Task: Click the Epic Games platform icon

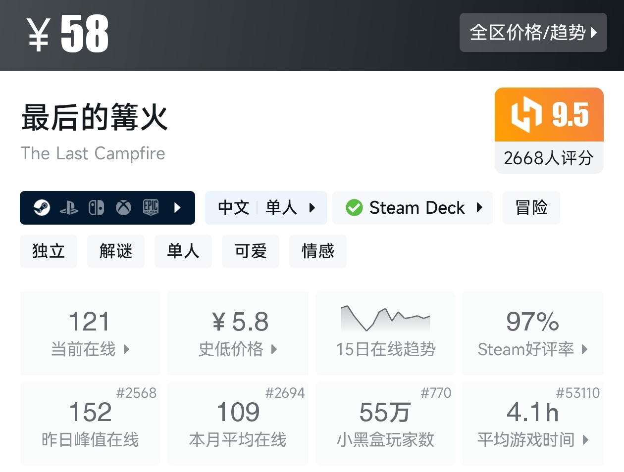Action: click(151, 207)
